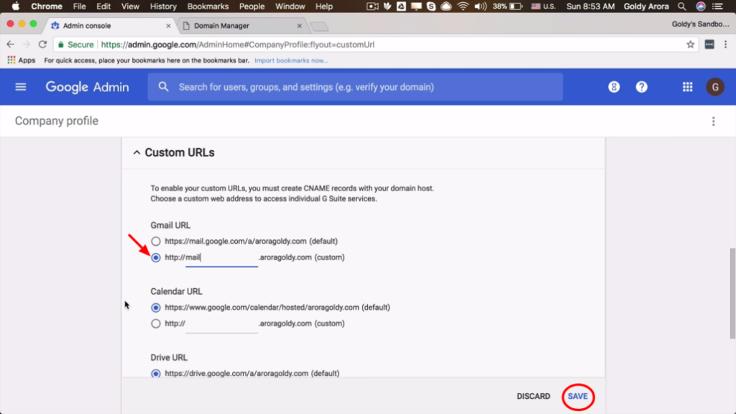Click the Goldy Arora account avatar
Screen dimensions: 736x414
[715, 86]
